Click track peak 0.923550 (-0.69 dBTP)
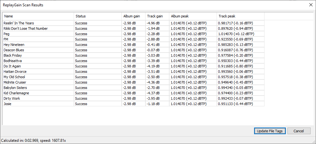 [235, 39]
